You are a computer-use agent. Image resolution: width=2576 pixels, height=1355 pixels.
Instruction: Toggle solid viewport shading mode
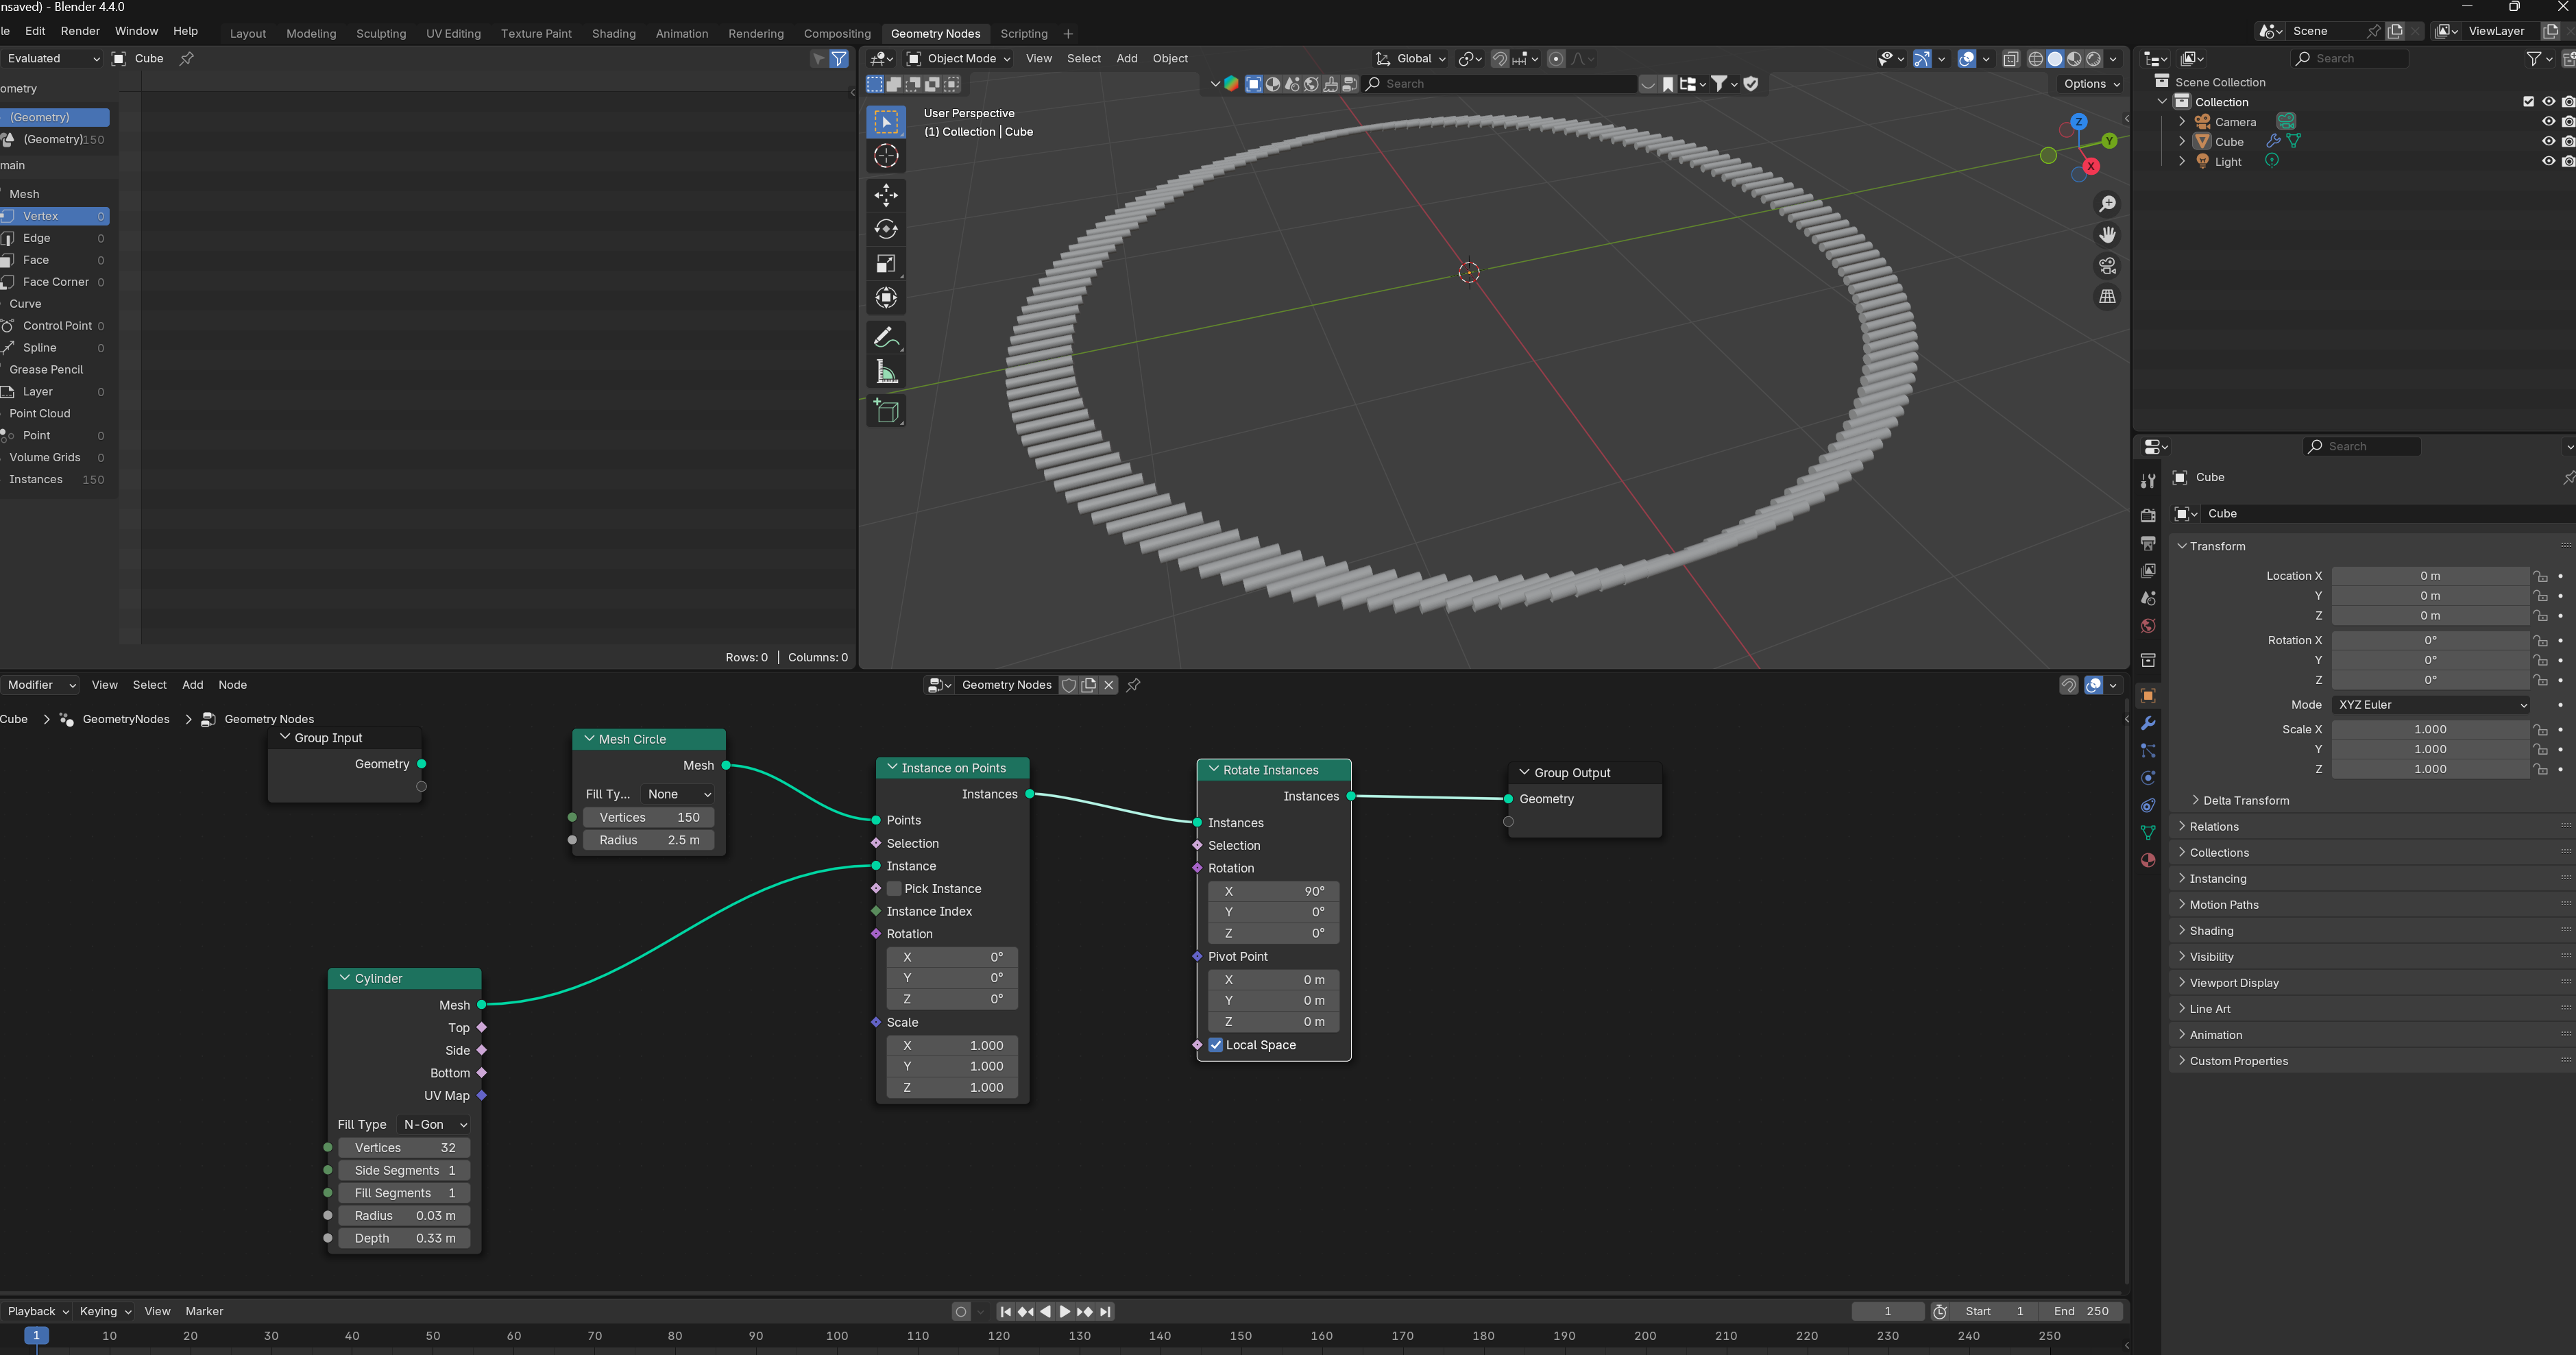[2054, 59]
